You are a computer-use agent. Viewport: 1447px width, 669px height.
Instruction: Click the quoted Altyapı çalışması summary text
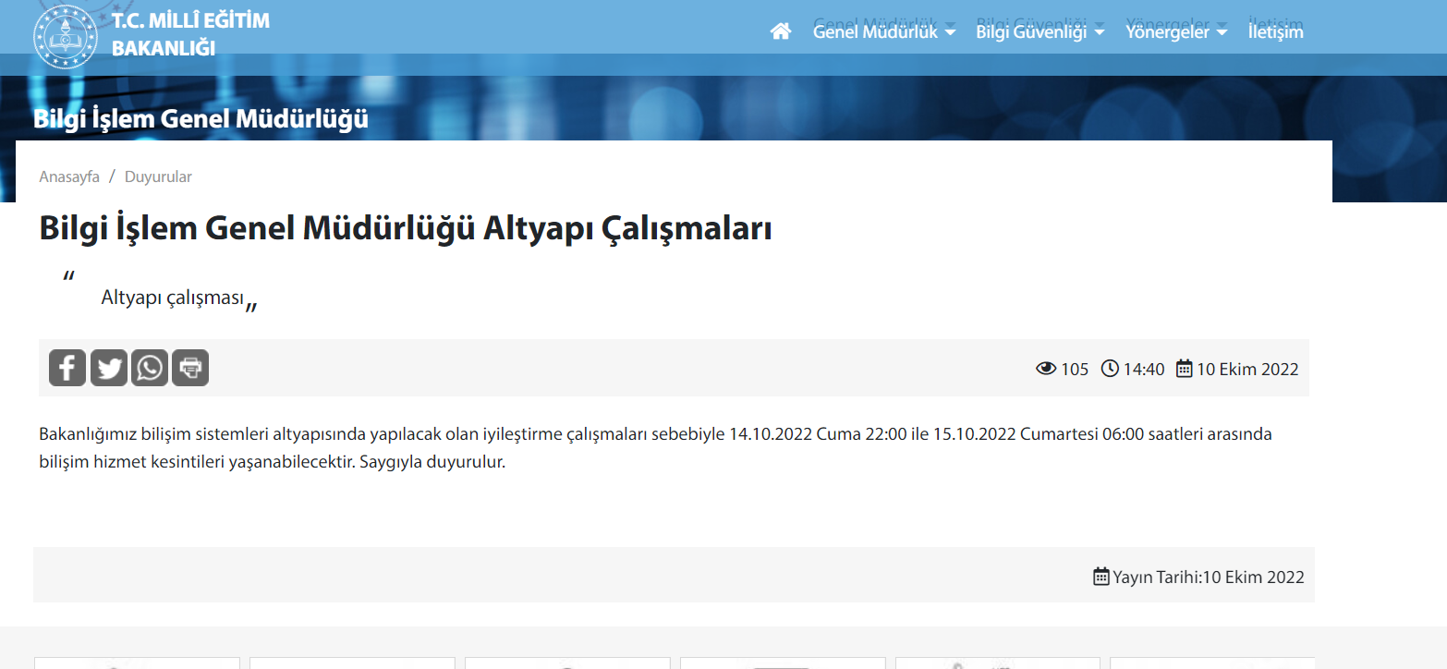click(172, 298)
